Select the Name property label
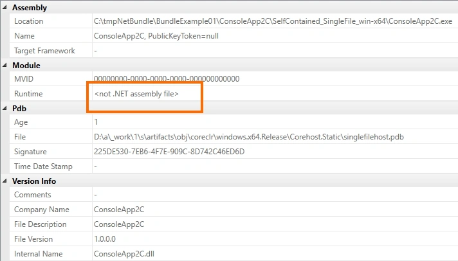 [24, 36]
